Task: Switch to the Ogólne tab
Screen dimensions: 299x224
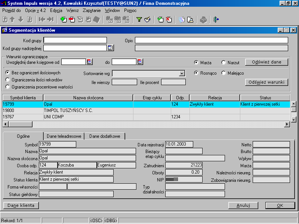Action: pyautogui.click(x=23, y=136)
